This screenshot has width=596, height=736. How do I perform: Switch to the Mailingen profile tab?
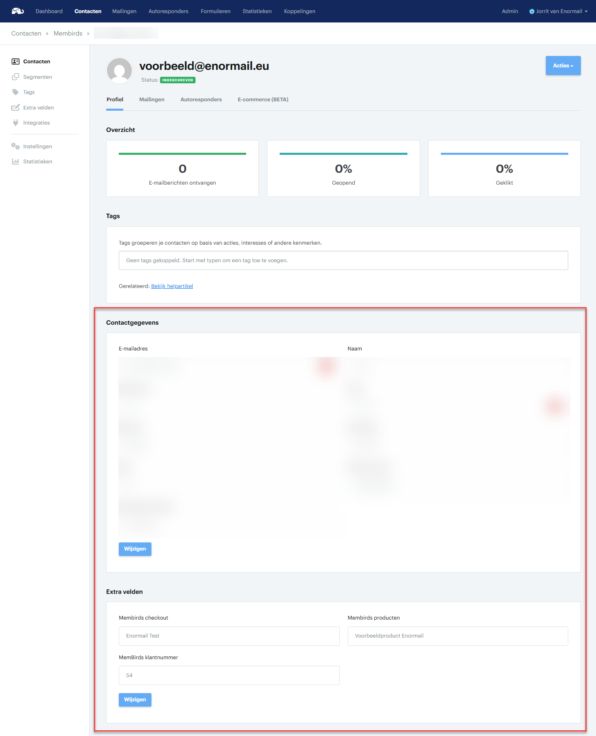(152, 100)
